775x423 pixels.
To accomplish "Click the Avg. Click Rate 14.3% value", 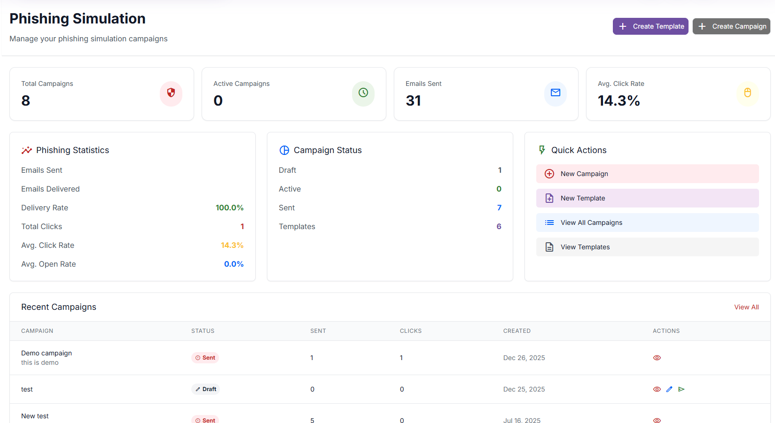I will coord(232,245).
